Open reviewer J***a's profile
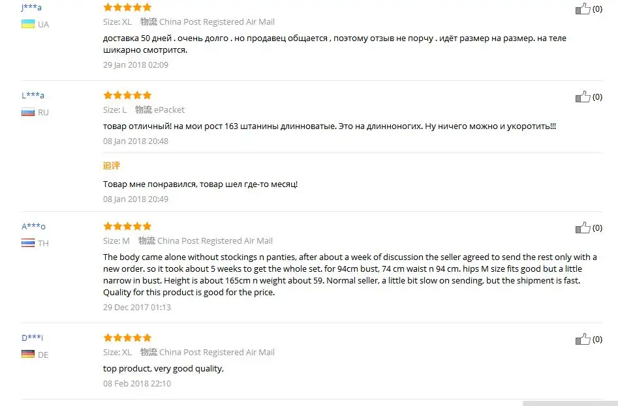The width and height of the screenshot is (618, 406). pyautogui.click(x=31, y=7)
